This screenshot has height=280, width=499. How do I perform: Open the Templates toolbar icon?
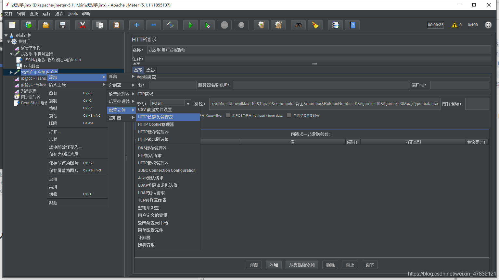pyautogui.click(x=29, y=25)
